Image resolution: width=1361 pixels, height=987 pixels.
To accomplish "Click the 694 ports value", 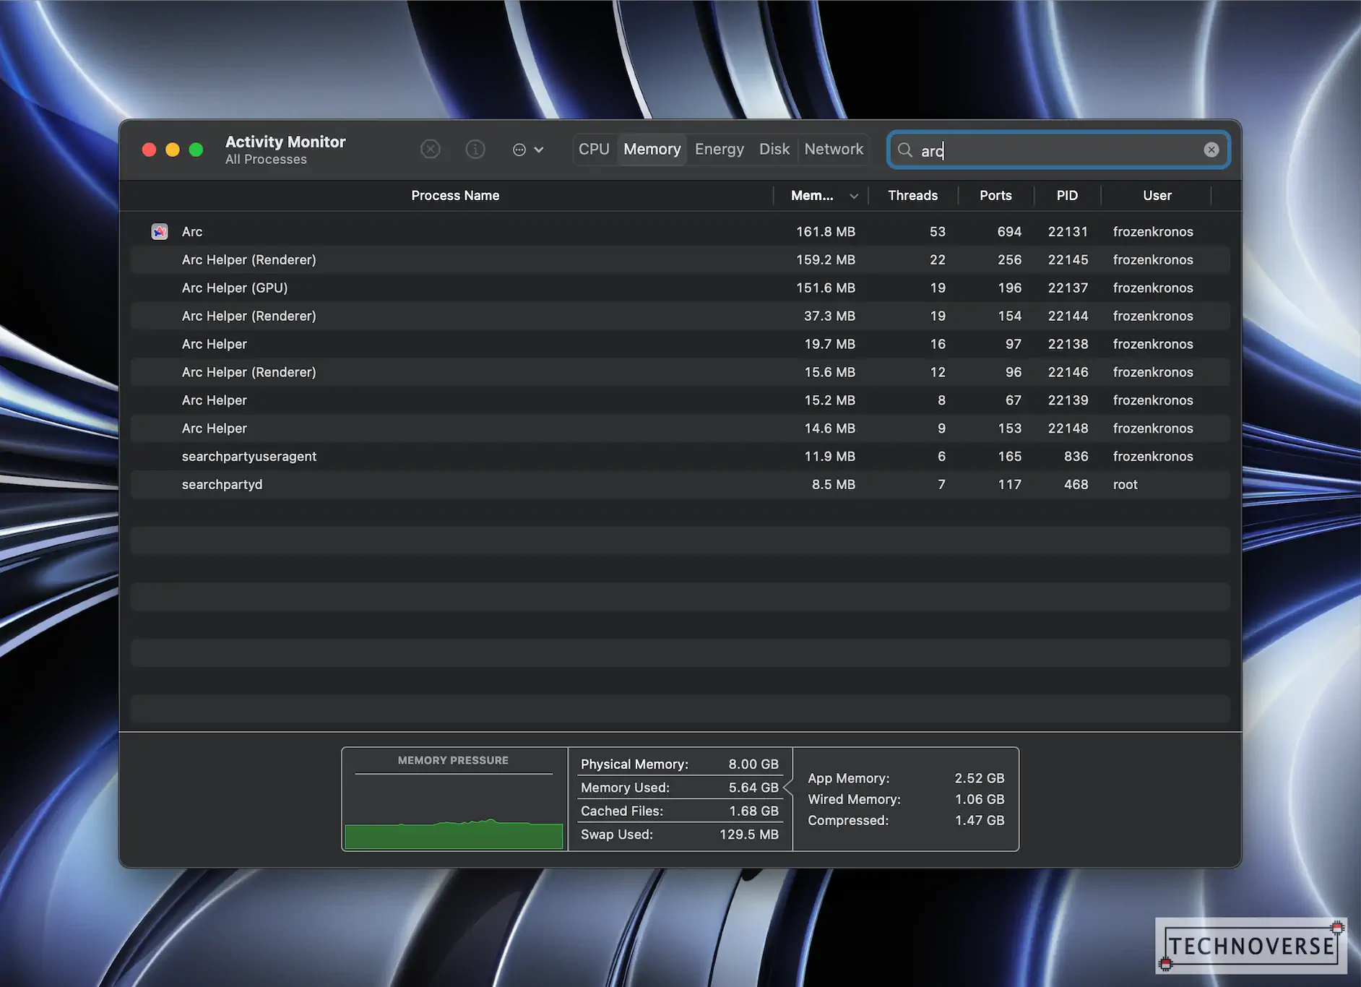I will (x=1009, y=231).
